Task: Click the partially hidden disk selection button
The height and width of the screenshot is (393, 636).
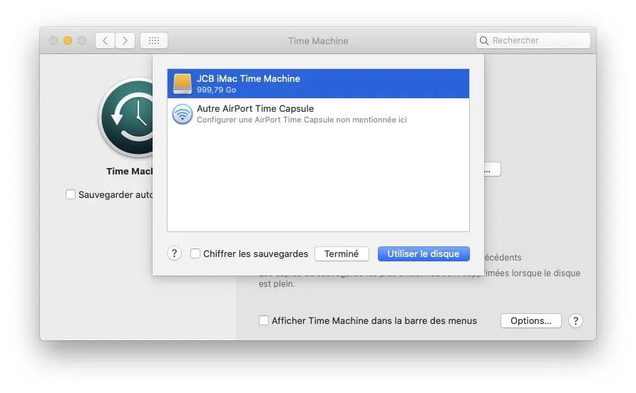Action: point(493,169)
